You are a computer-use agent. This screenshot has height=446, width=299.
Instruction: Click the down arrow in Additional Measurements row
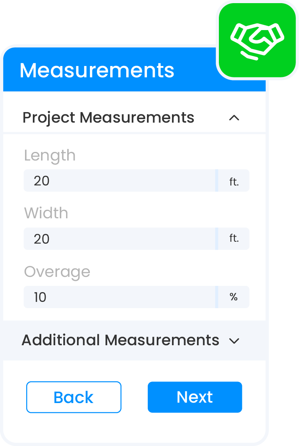pos(235,341)
